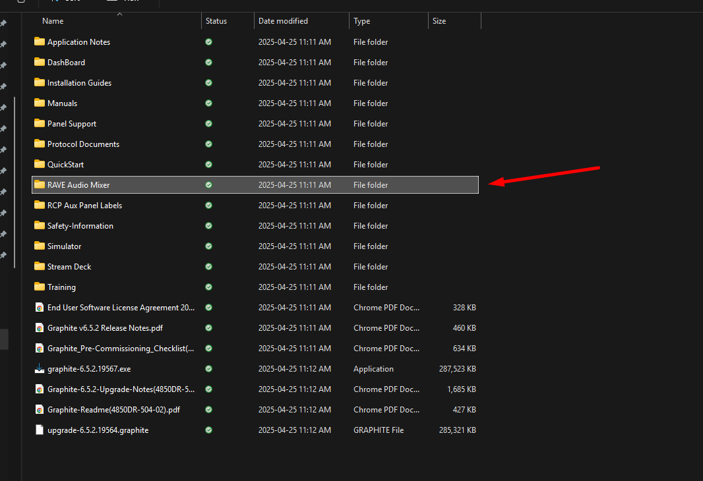703x481 pixels.
Task: Click the End User Software License Agreement PDF icon
Action: pos(40,307)
